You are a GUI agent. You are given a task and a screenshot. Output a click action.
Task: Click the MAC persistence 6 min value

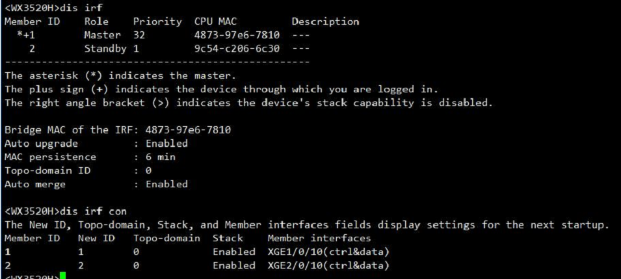161,157
